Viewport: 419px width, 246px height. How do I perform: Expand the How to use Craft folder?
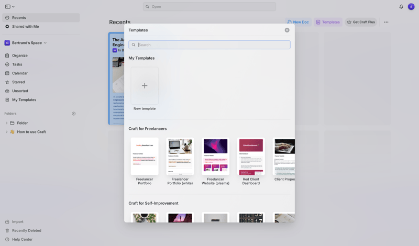(6, 132)
